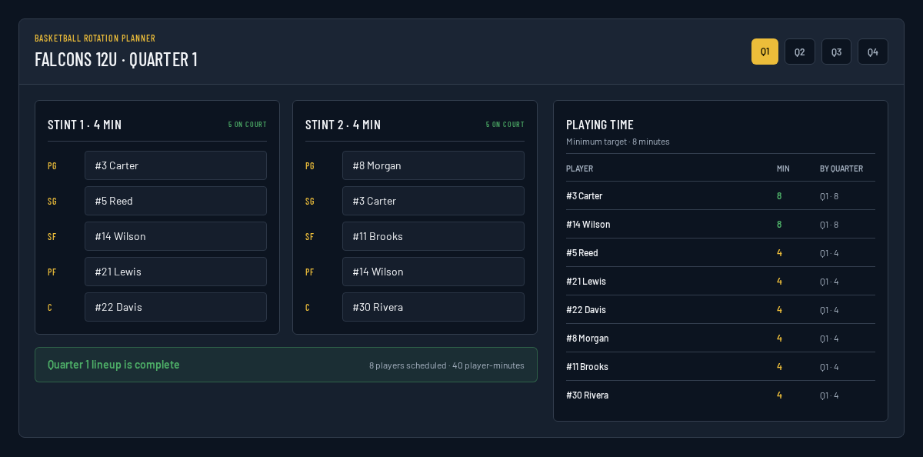
Task: Click the minutes value for #30 Rivera's table row
Action: click(779, 395)
